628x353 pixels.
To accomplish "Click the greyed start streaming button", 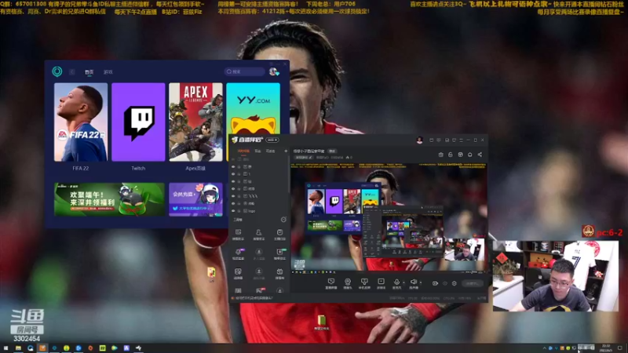I will click(473, 283).
